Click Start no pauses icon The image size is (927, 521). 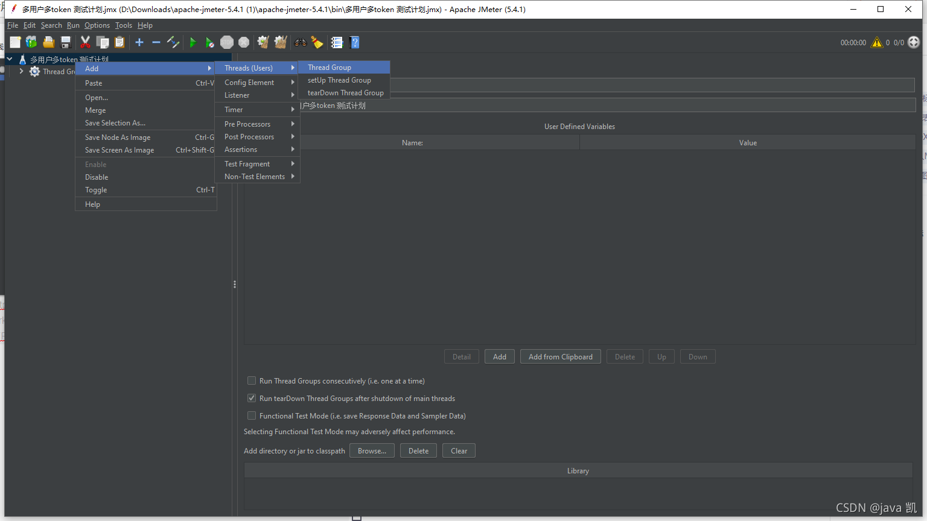pyautogui.click(x=209, y=42)
